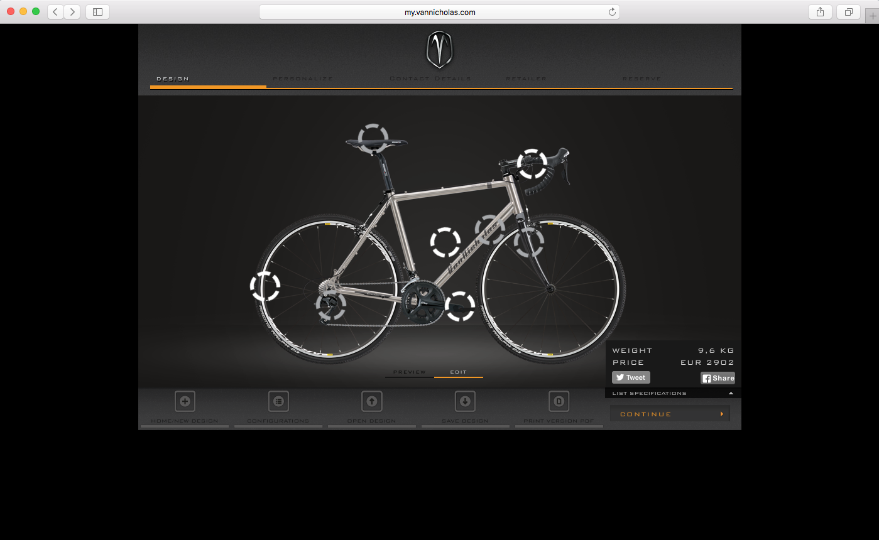Screen dimensions: 879x540
Task: Click the Tweet button
Action: pyautogui.click(x=631, y=377)
